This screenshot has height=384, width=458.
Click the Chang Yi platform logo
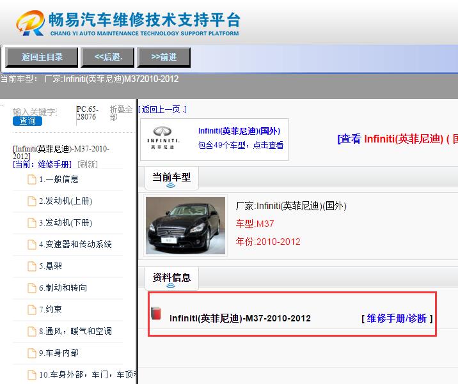pos(30,23)
